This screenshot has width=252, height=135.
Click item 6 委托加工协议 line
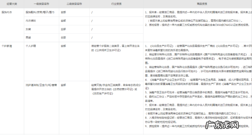click(198, 97)
